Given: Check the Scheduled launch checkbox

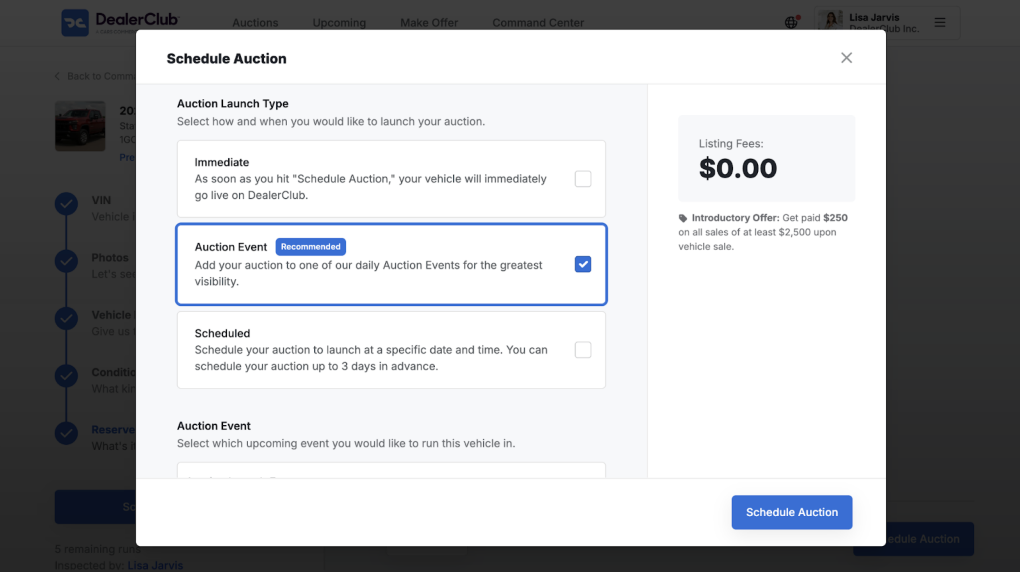Looking at the screenshot, I should tap(583, 350).
